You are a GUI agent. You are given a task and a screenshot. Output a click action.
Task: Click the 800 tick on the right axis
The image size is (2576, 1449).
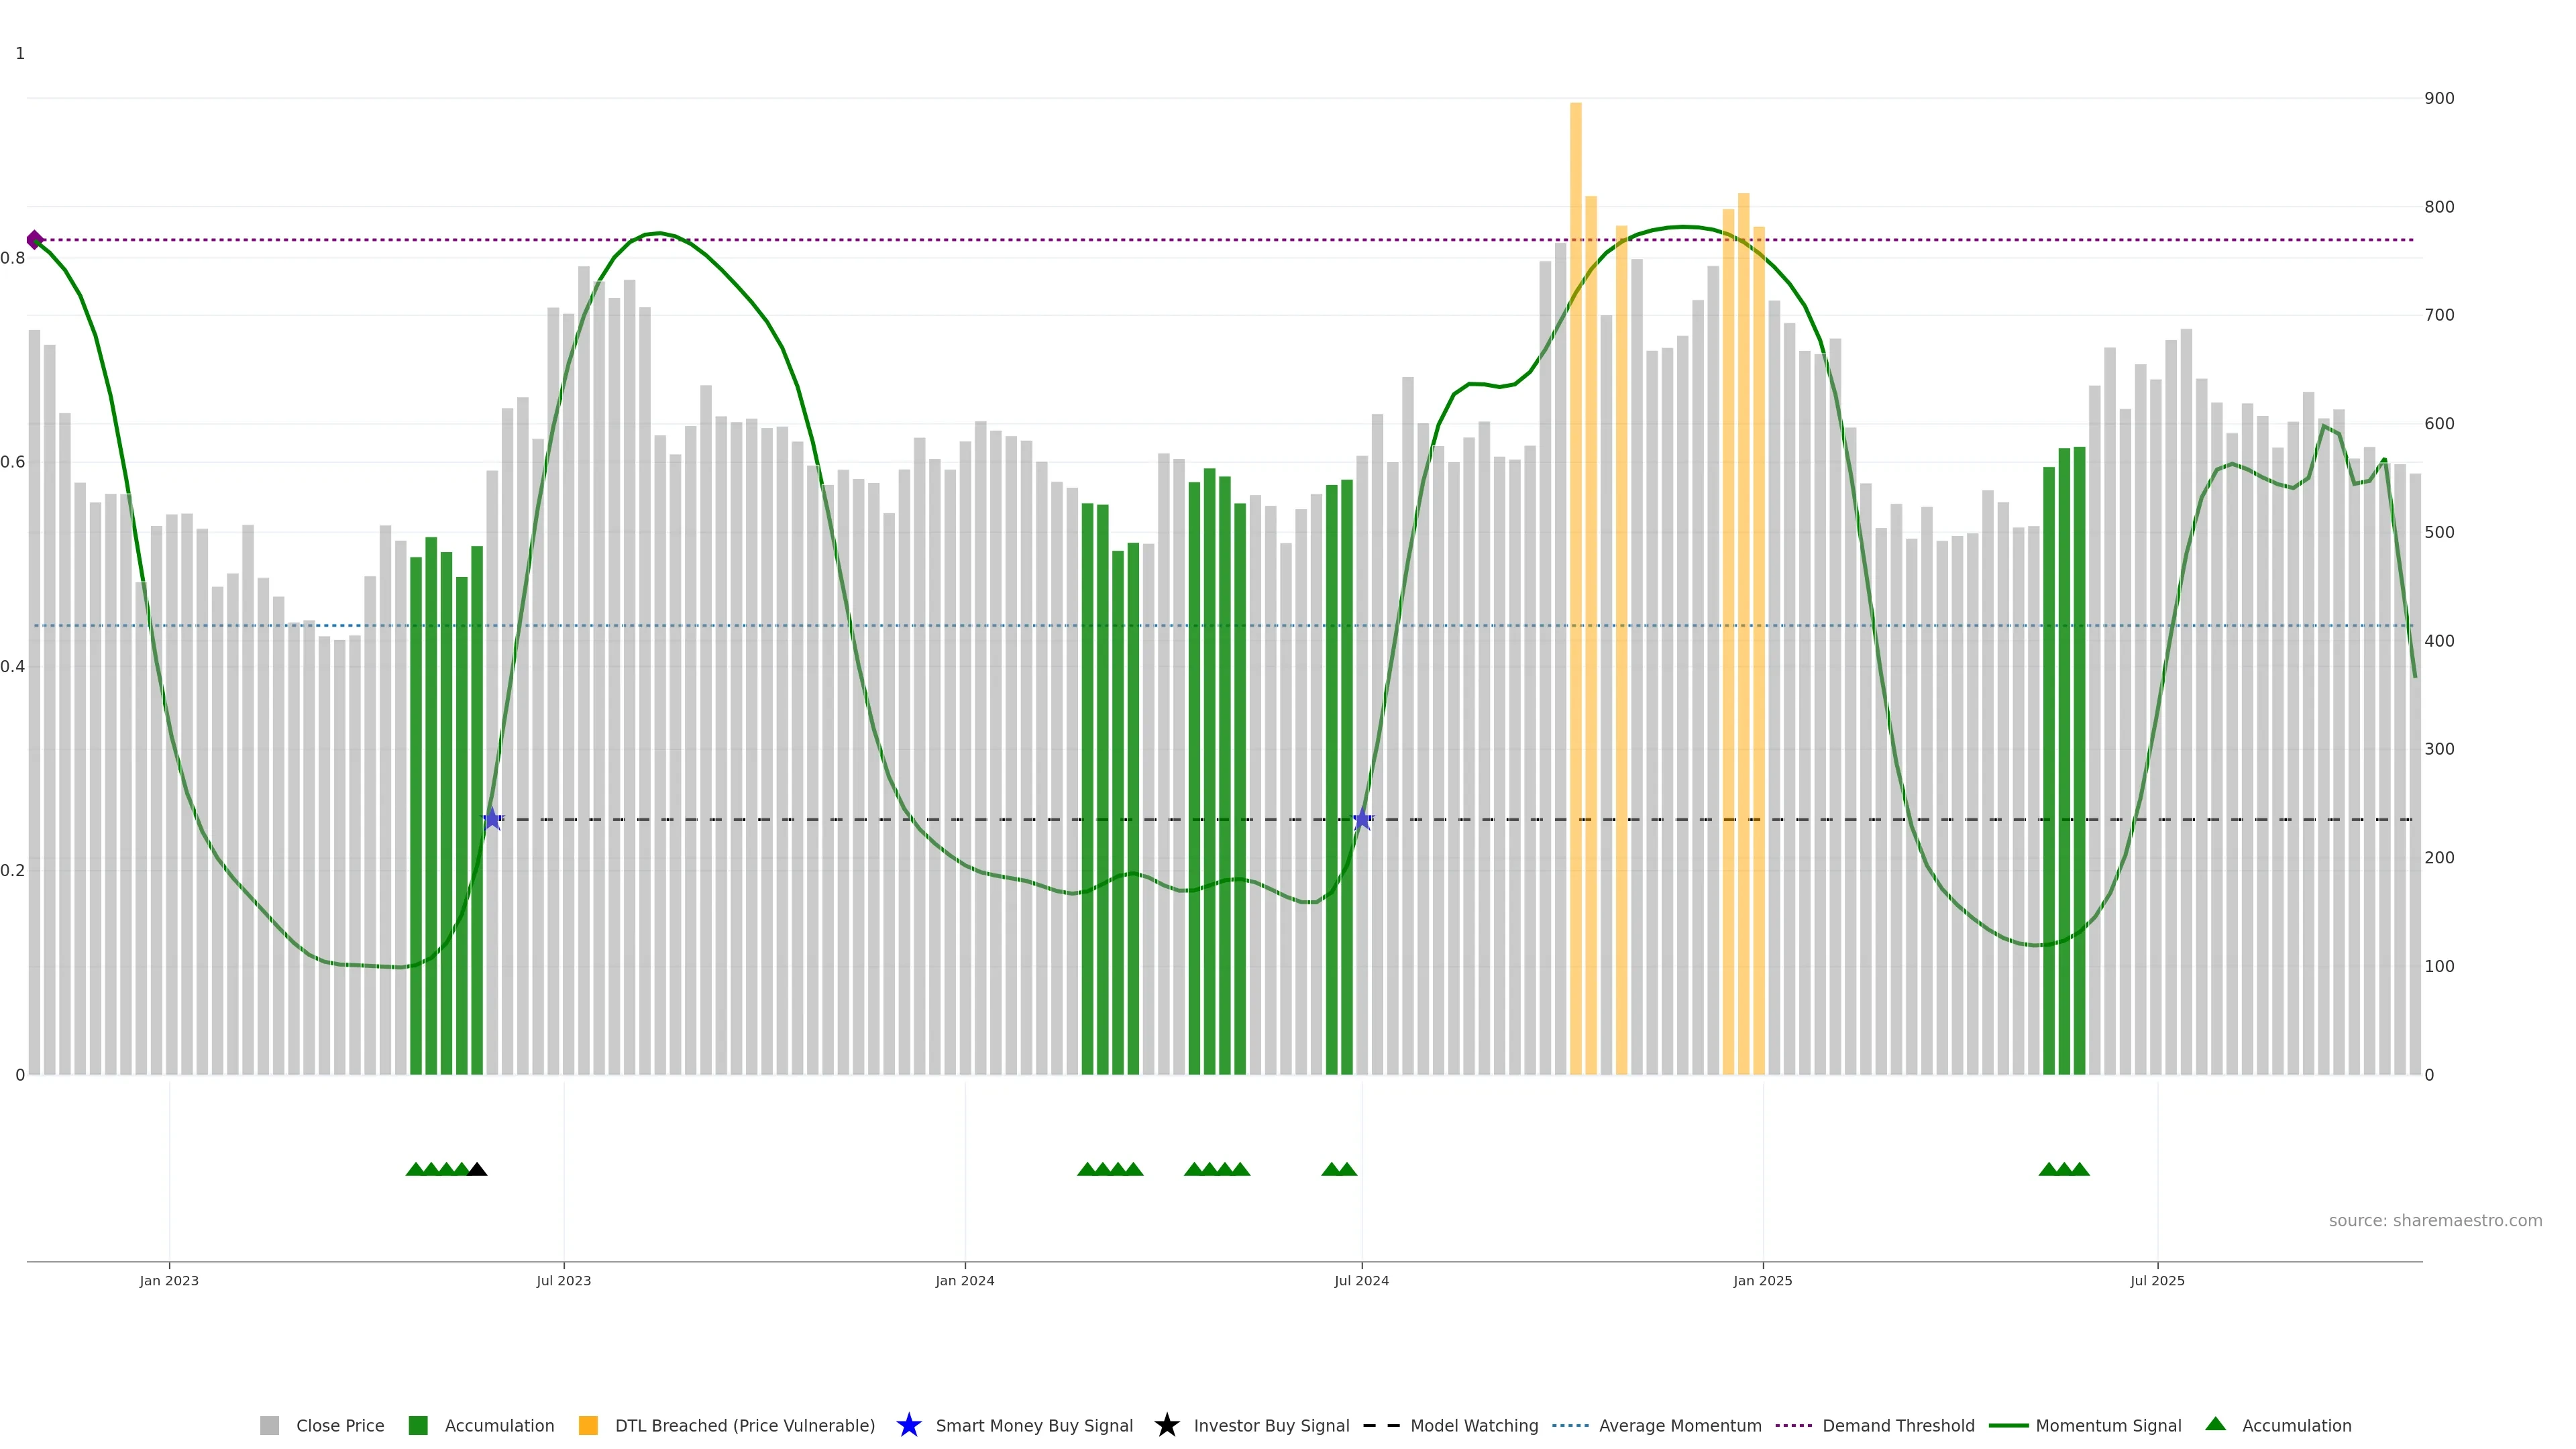pyautogui.click(x=2439, y=207)
